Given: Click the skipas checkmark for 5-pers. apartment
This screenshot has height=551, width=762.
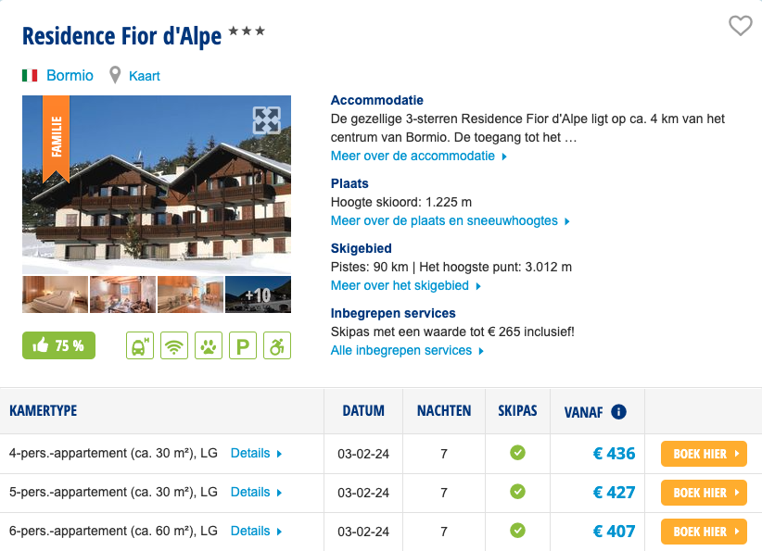Looking at the screenshot, I should (517, 493).
